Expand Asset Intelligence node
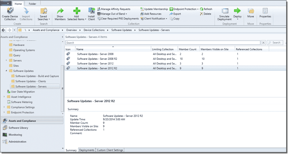The height and width of the screenshot is (155, 289). click(x=4, y=97)
